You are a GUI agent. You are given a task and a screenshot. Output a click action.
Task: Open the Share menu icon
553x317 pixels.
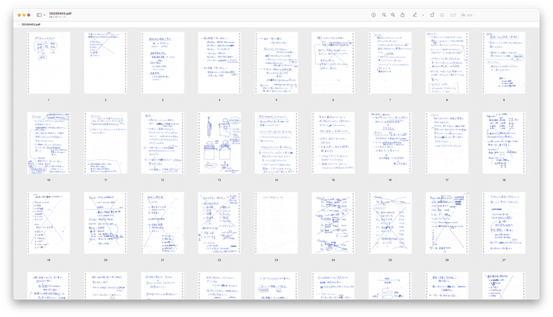tap(402, 15)
